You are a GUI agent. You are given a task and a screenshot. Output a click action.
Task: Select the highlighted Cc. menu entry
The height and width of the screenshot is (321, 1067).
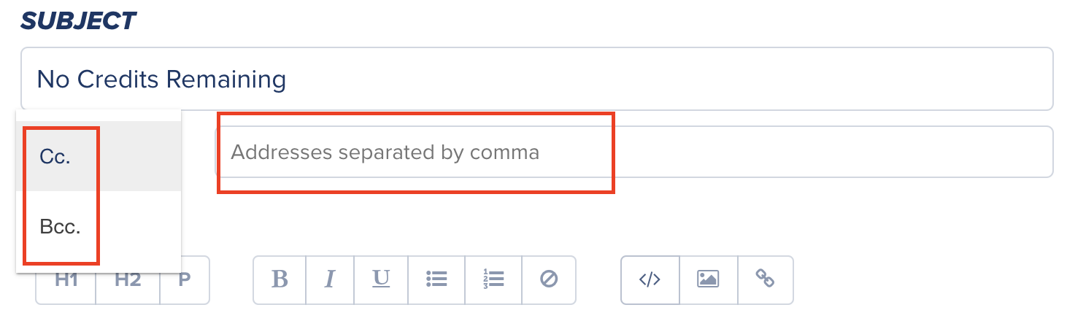99,156
